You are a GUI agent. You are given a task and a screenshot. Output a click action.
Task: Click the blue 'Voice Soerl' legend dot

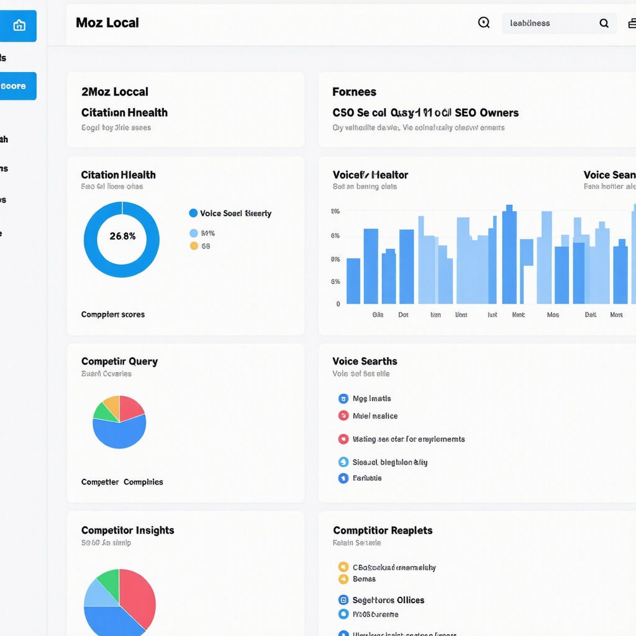[x=193, y=213]
